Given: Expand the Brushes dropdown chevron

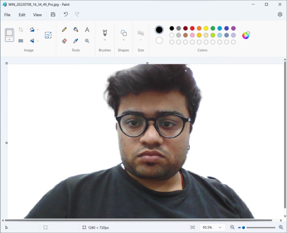Looking at the screenshot, I should coord(105,40).
